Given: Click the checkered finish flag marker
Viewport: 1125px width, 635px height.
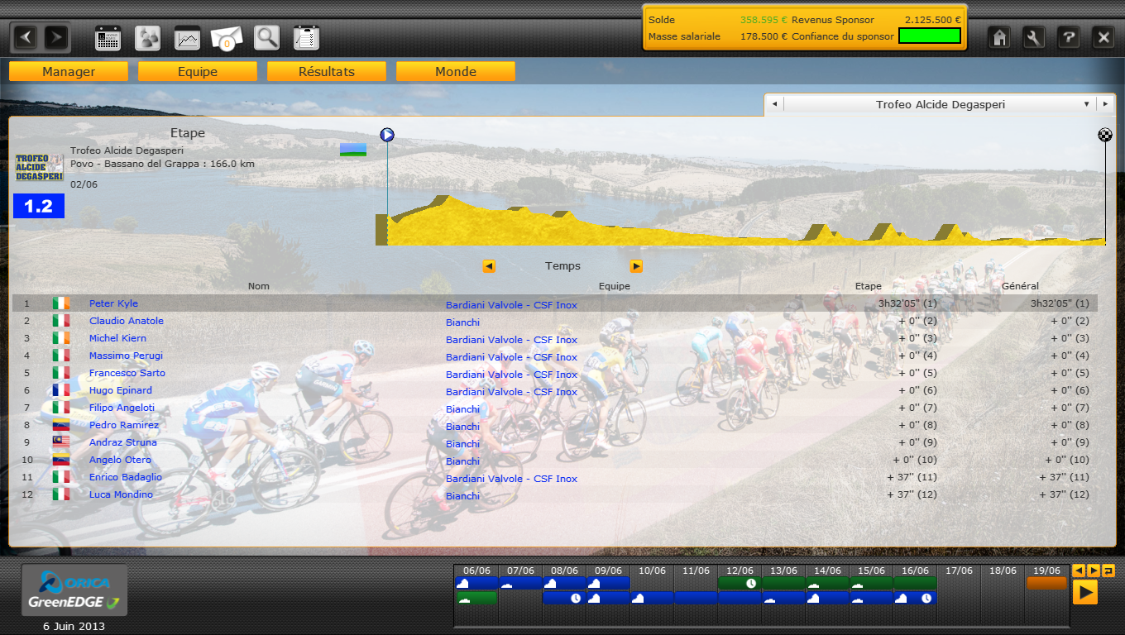Looking at the screenshot, I should point(1105,135).
